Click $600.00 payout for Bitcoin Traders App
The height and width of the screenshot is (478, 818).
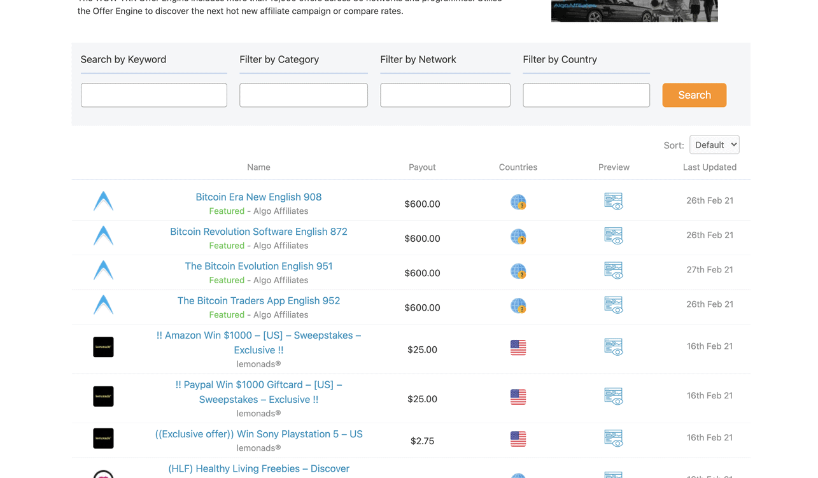pos(422,307)
